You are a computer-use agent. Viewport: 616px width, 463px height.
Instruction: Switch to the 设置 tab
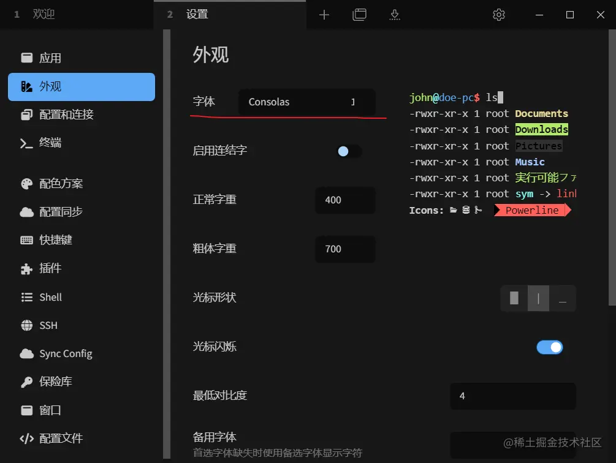click(x=230, y=15)
